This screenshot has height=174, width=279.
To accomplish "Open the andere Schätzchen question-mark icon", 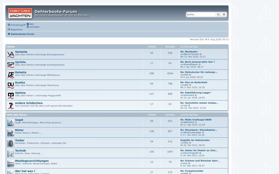I will pyautogui.click(x=11, y=106).
